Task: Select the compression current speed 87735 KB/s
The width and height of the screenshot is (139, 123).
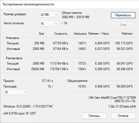Action: click(60, 43)
